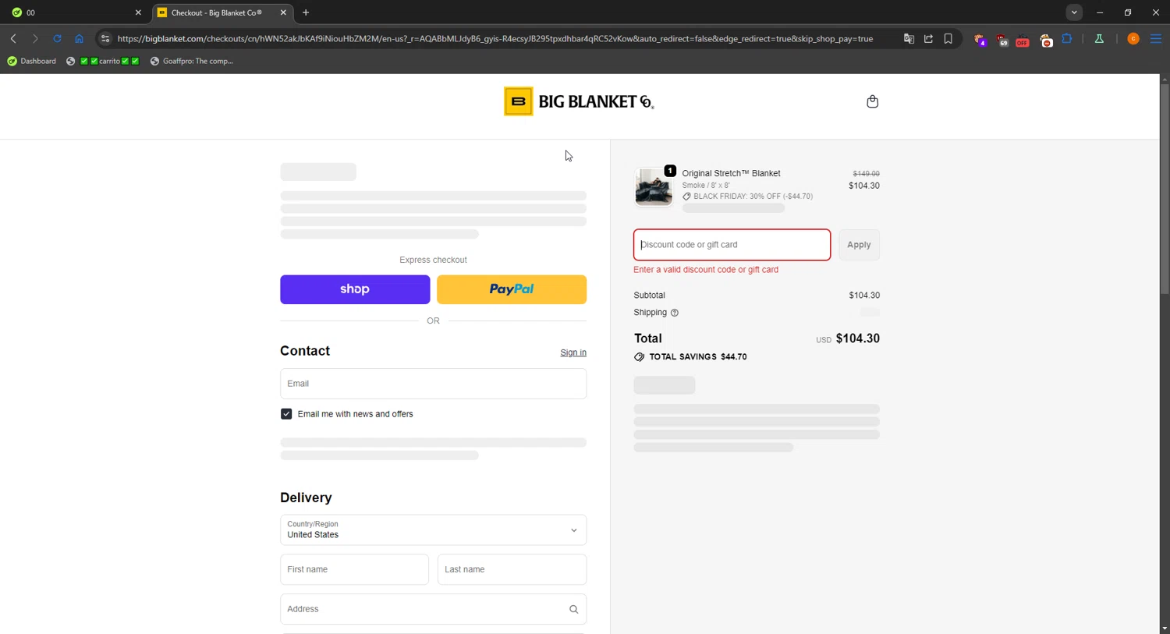Open the orange profile avatar C
This screenshot has height=634, width=1170.
pos(1133,39)
